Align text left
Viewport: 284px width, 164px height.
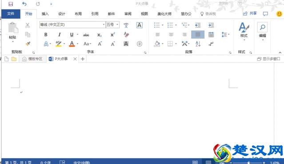(158, 34)
